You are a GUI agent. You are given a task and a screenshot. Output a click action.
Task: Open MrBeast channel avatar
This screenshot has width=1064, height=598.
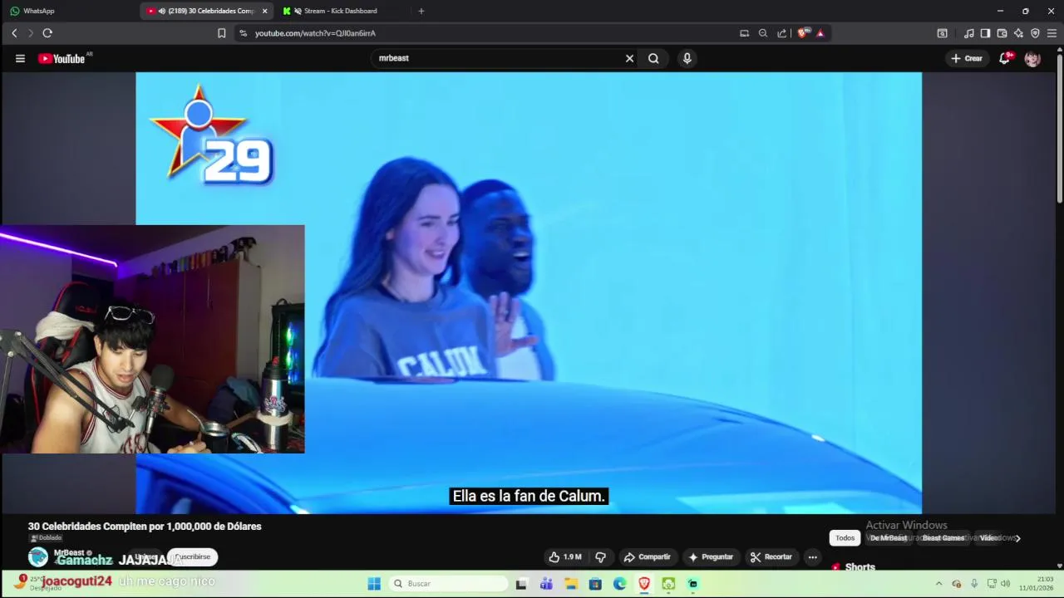coord(38,556)
